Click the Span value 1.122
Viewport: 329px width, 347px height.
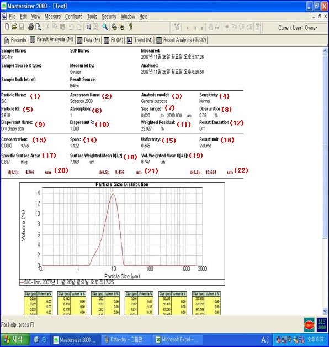point(75,146)
